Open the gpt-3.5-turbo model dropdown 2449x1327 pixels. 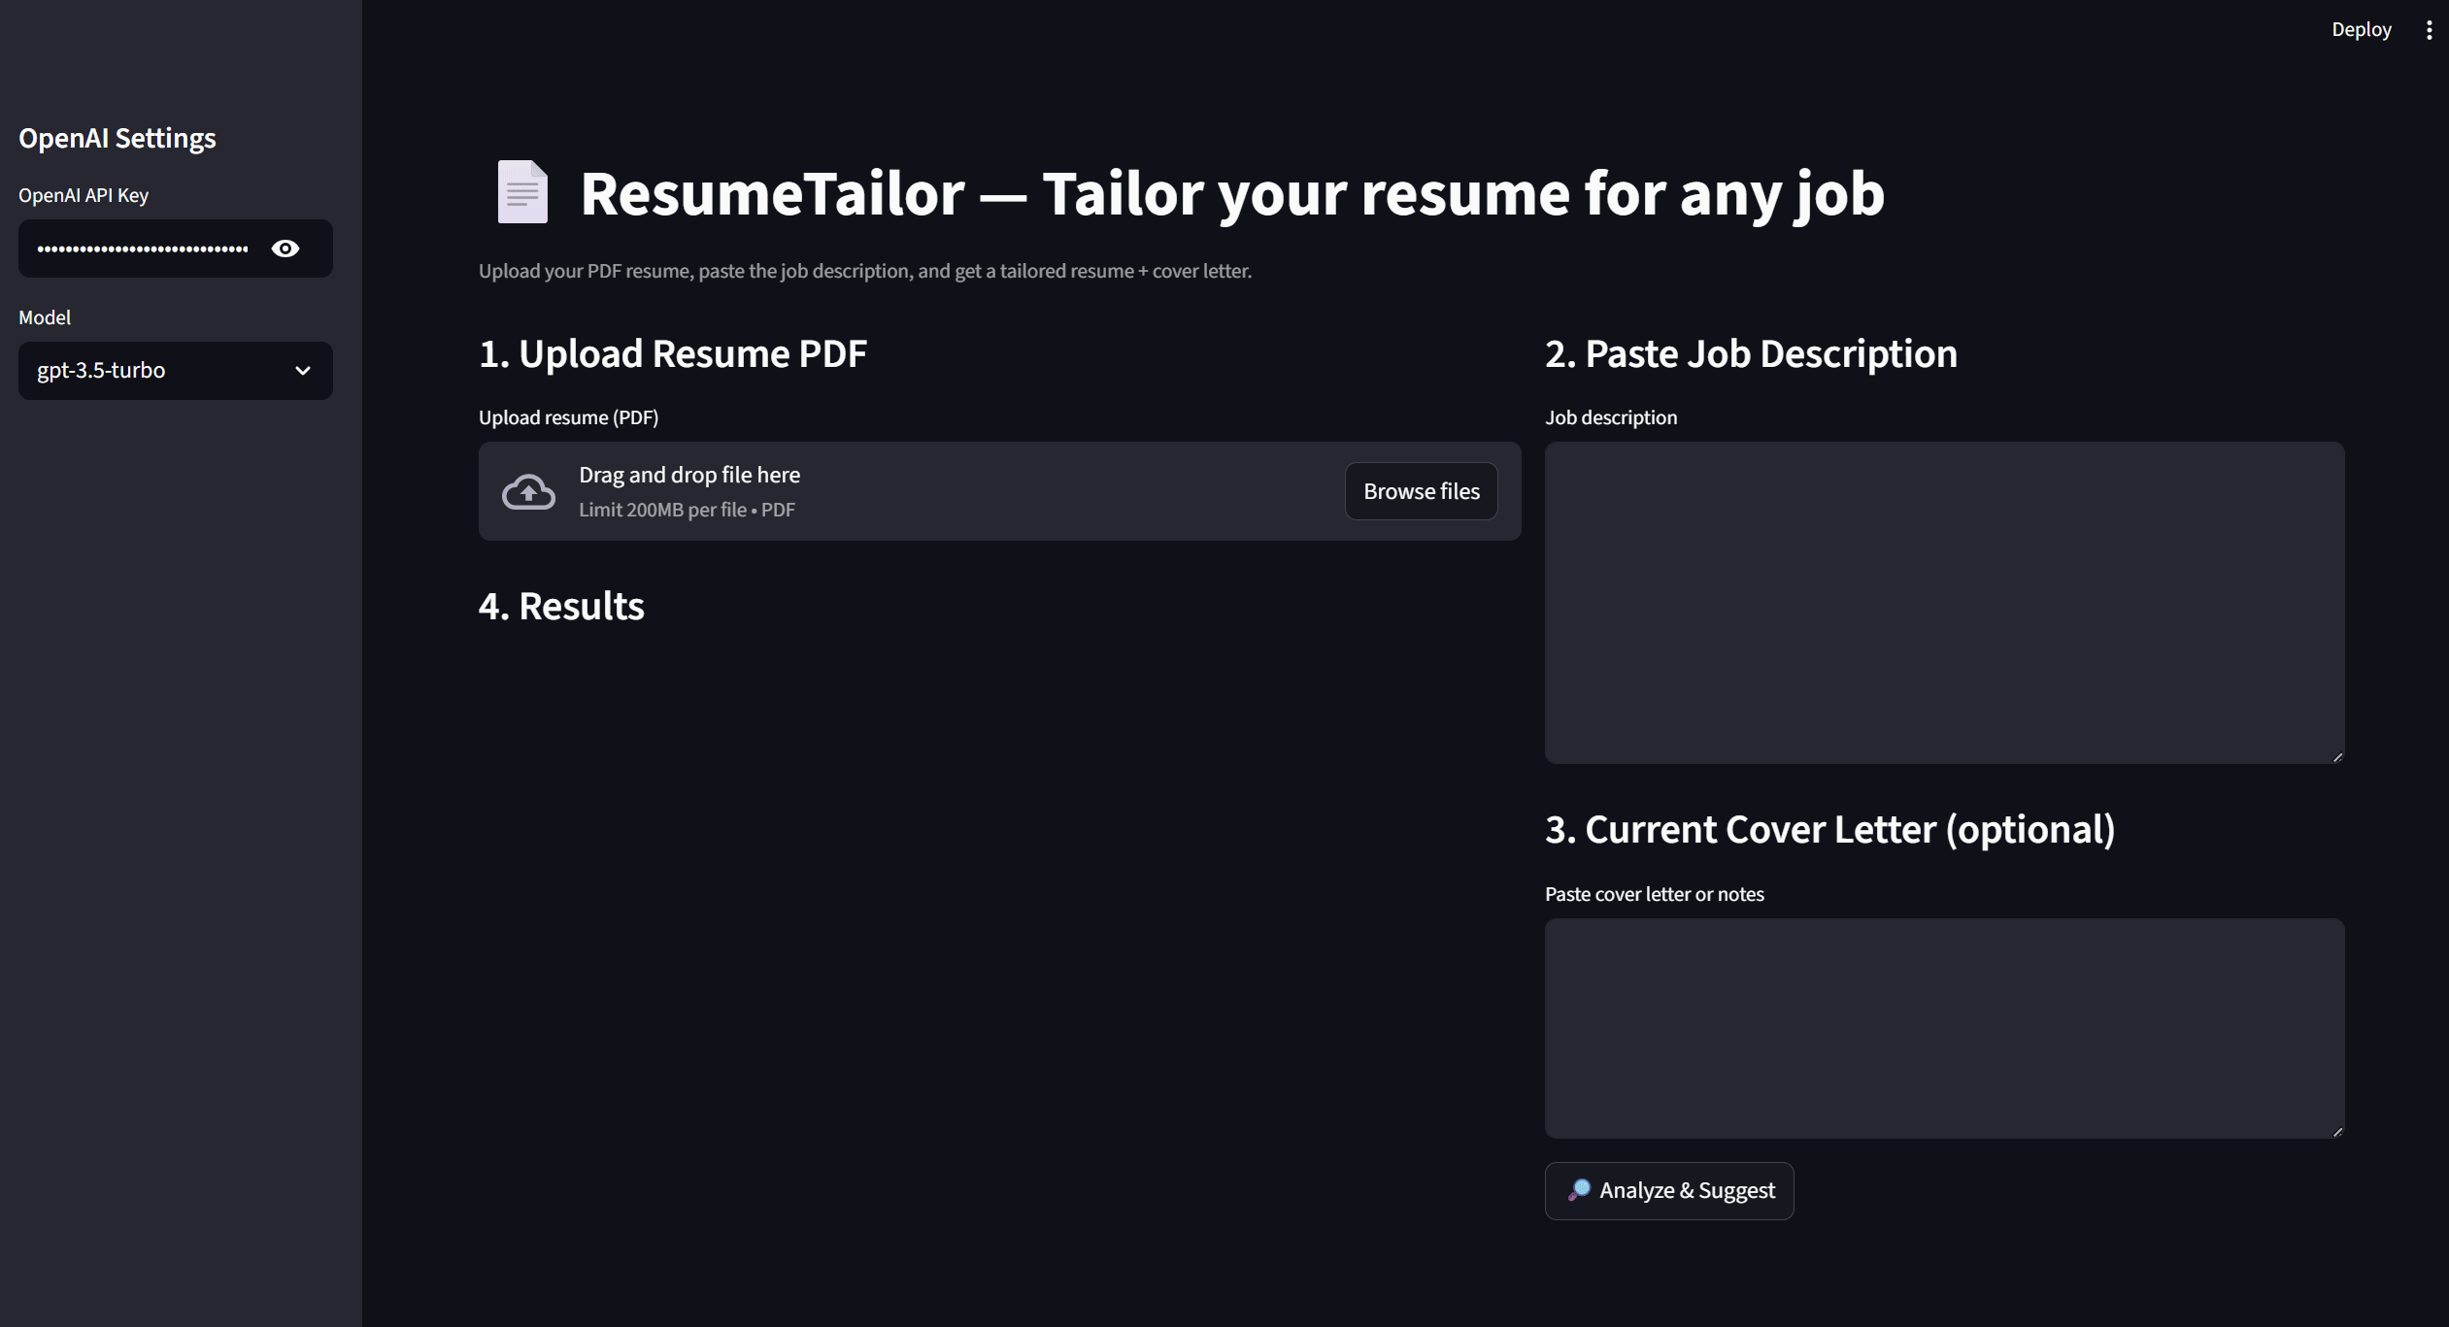tap(155, 370)
